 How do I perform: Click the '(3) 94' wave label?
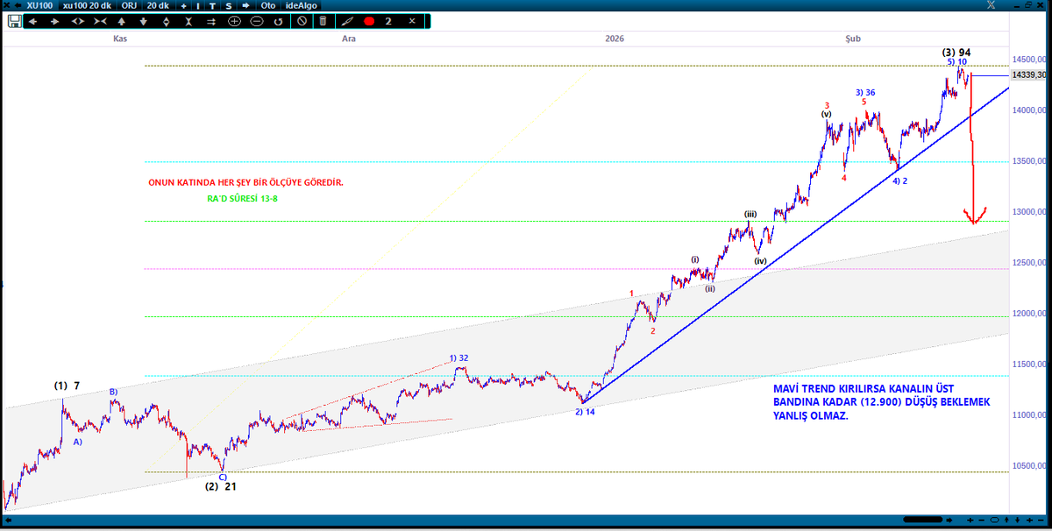point(956,53)
